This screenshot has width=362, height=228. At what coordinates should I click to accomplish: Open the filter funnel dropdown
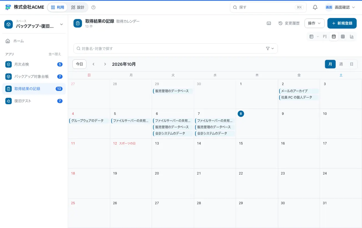(270, 48)
